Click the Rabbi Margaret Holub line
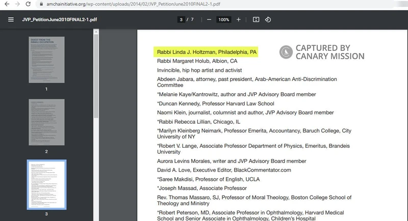Image resolution: width=408 pixels, height=221 pixels. tap(197, 61)
